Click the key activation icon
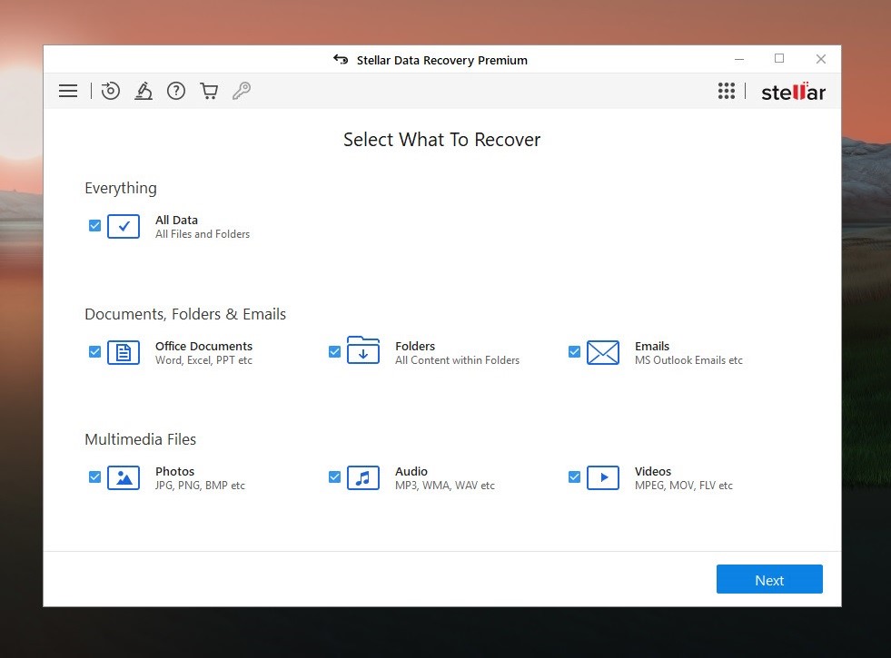Screen dimensions: 891x658 click(x=242, y=91)
